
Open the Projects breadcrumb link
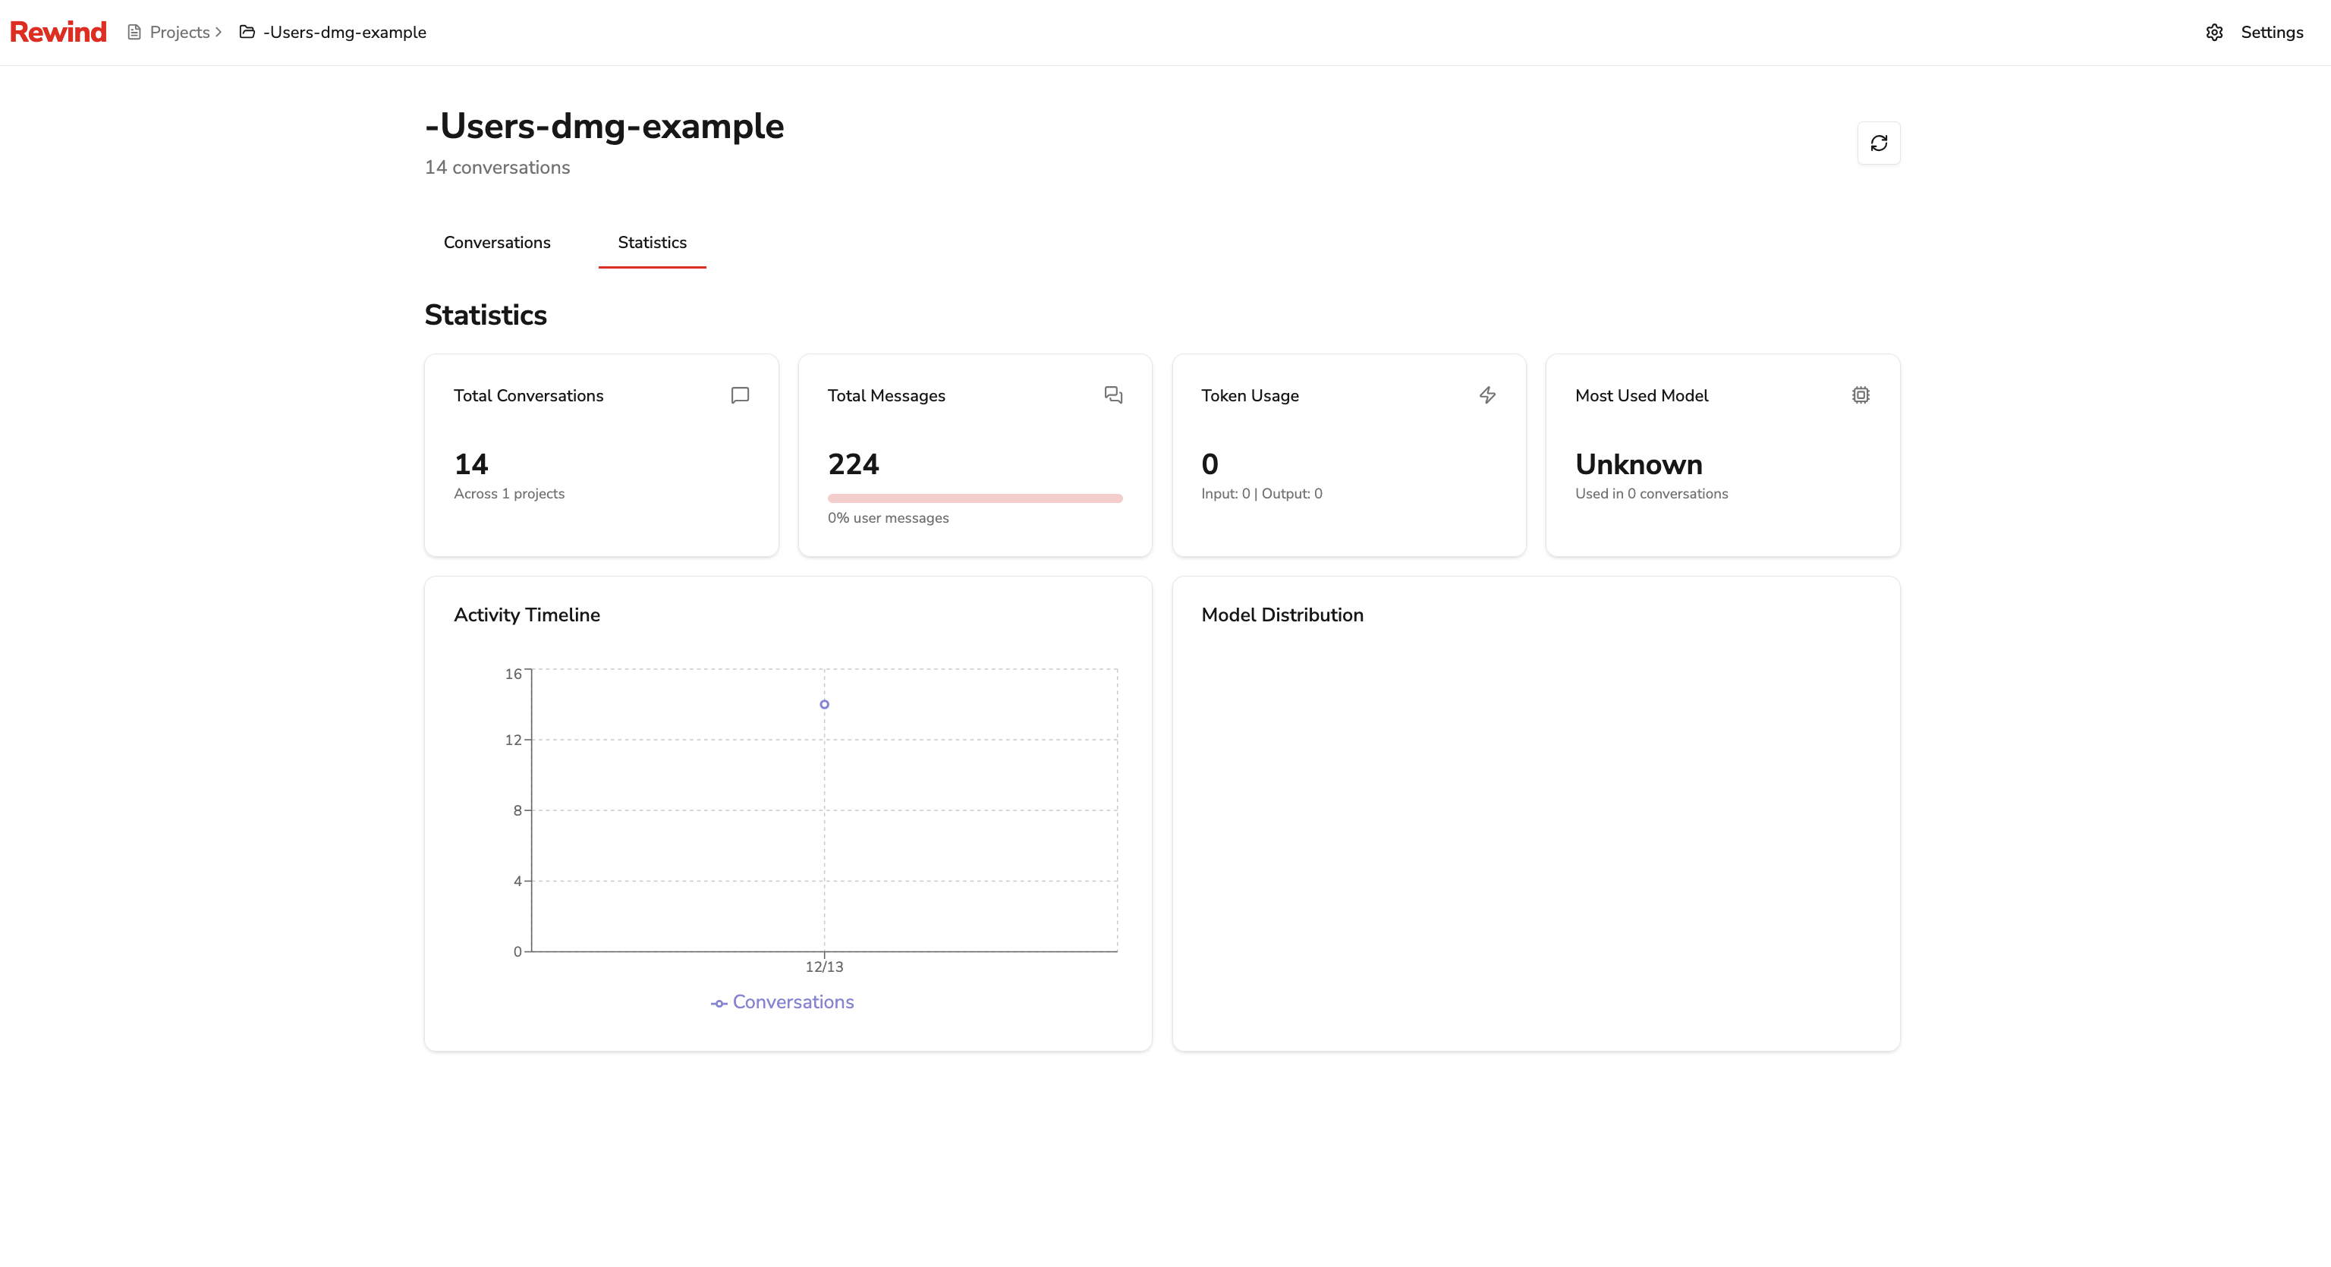(179, 32)
